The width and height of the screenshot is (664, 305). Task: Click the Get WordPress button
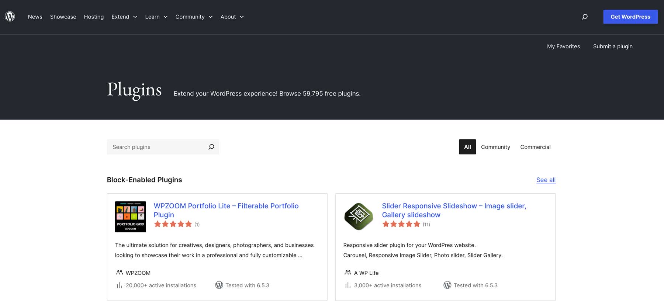[630, 17]
